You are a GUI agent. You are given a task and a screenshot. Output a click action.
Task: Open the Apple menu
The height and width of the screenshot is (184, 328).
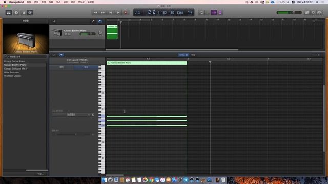tap(5, 2)
